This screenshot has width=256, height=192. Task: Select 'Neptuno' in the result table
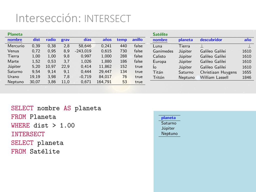[x=169, y=133]
